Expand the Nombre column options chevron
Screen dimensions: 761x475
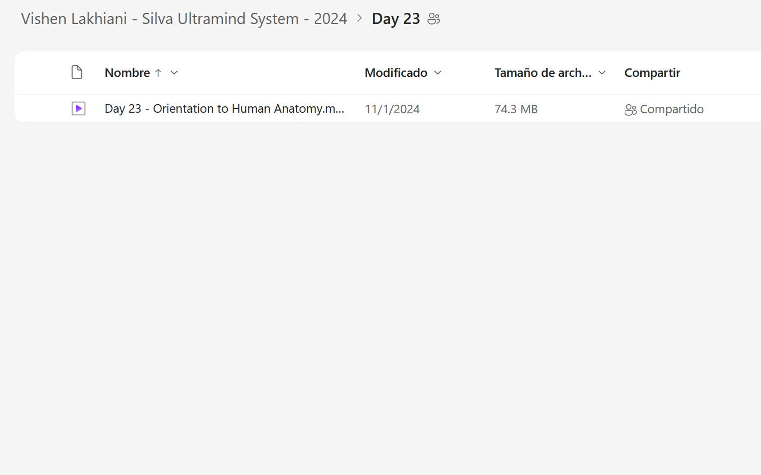tap(174, 73)
